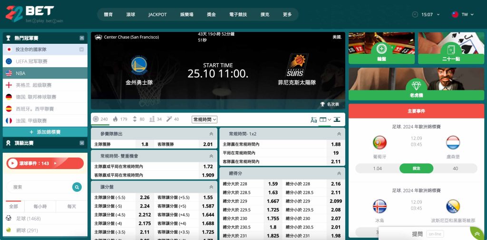Click the search magnifier button

pos(77,187)
